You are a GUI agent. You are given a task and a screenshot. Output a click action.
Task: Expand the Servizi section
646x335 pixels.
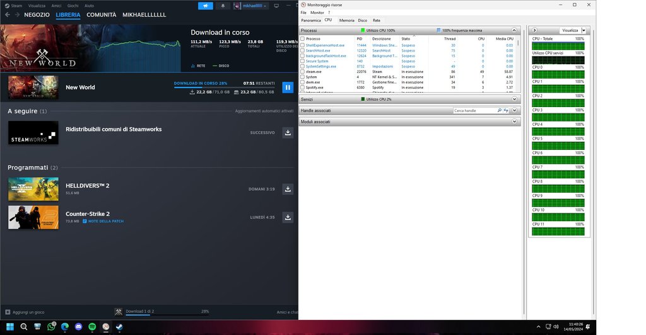click(514, 99)
